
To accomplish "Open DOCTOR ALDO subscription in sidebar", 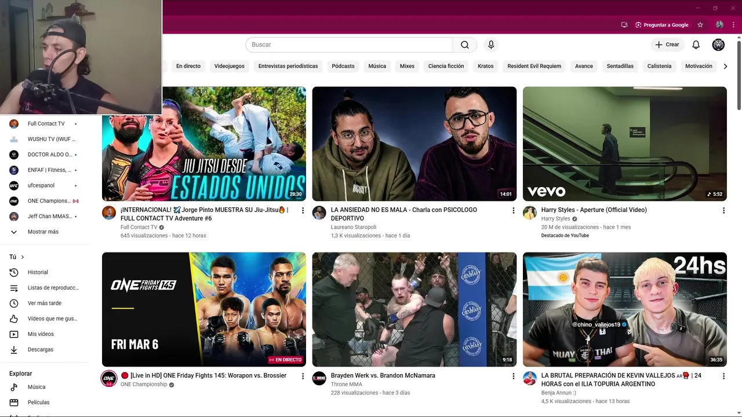I will 45,155.
